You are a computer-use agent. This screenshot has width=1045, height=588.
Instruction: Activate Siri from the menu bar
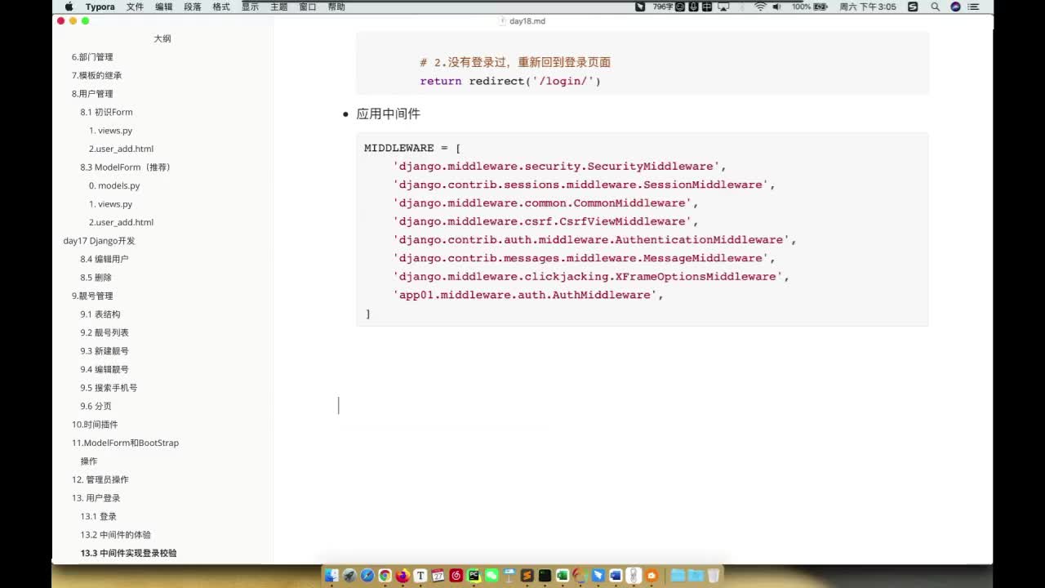coord(955,7)
